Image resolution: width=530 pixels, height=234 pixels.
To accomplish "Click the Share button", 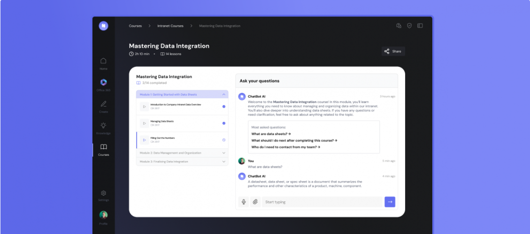I will [x=393, y=51].
